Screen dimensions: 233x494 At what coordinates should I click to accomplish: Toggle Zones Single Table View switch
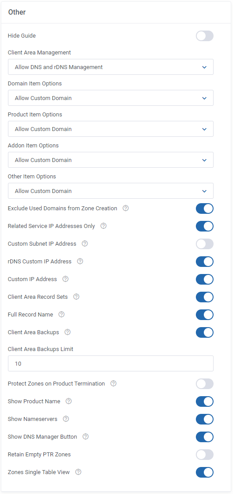coord(205,472)
